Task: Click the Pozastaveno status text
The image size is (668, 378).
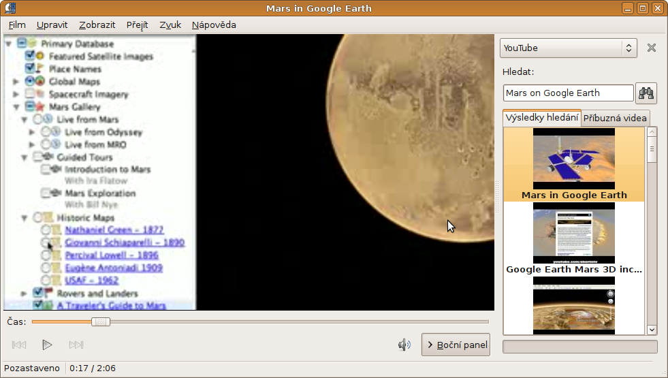Action: [x=32, y=368]
